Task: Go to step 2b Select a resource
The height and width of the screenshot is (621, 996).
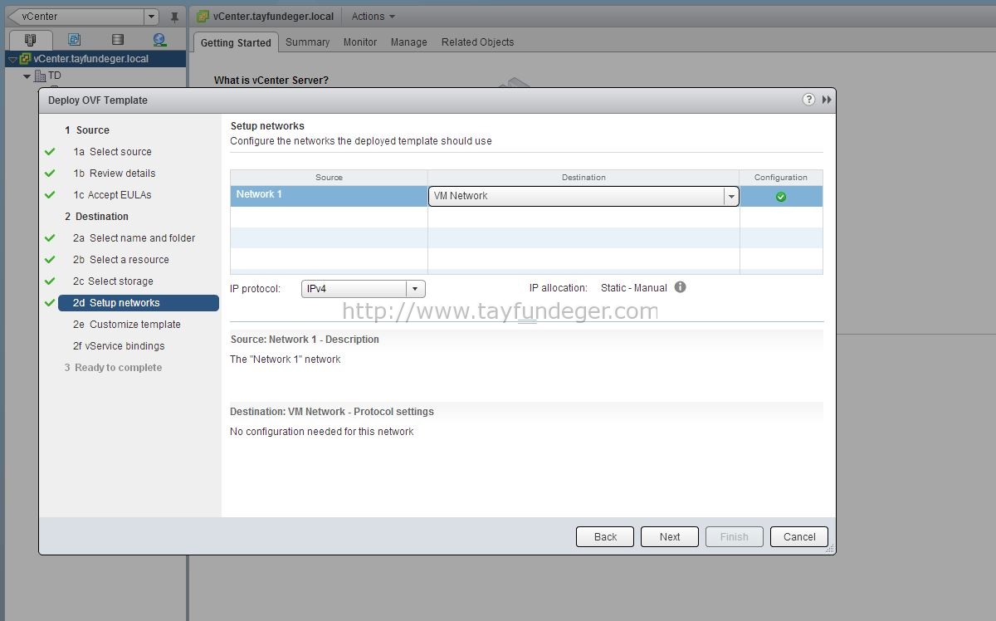Action: pos(120,260)
